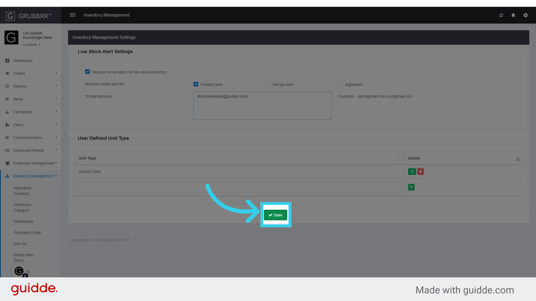The height and width of the screenshot is (301, 536).
Task: Click green edit icon for Default Units
Action: click(x=412, y=172)
